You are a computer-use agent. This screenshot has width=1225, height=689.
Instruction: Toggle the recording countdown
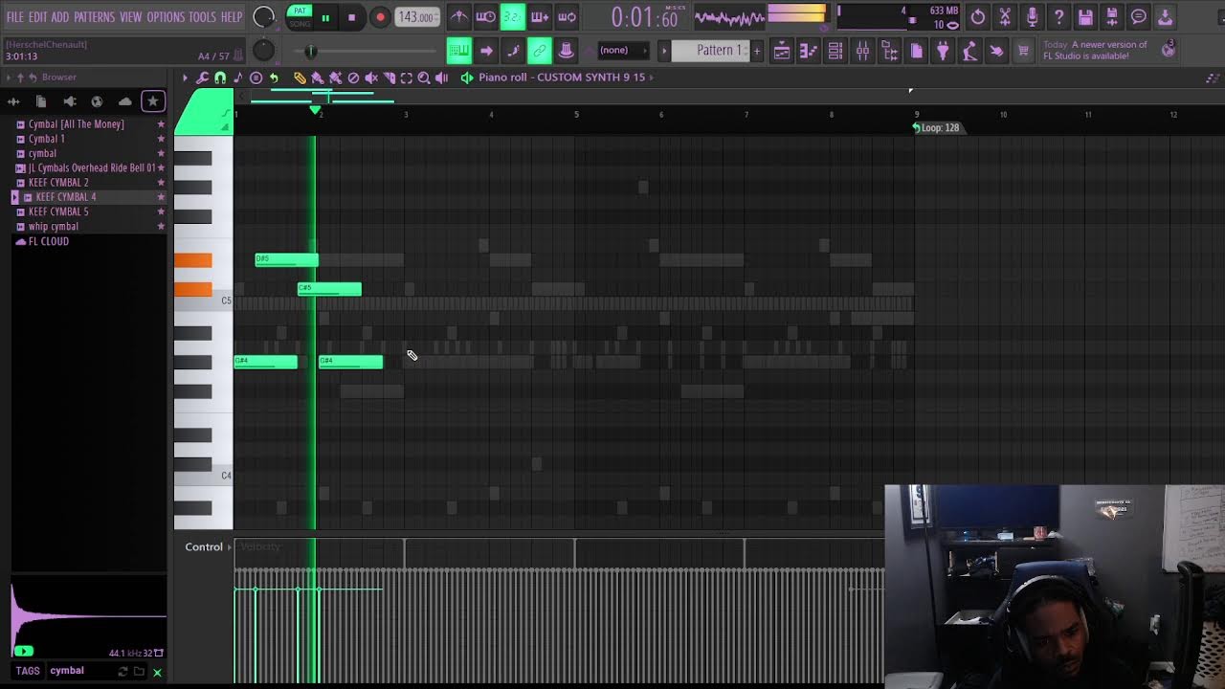click(512, 16)
